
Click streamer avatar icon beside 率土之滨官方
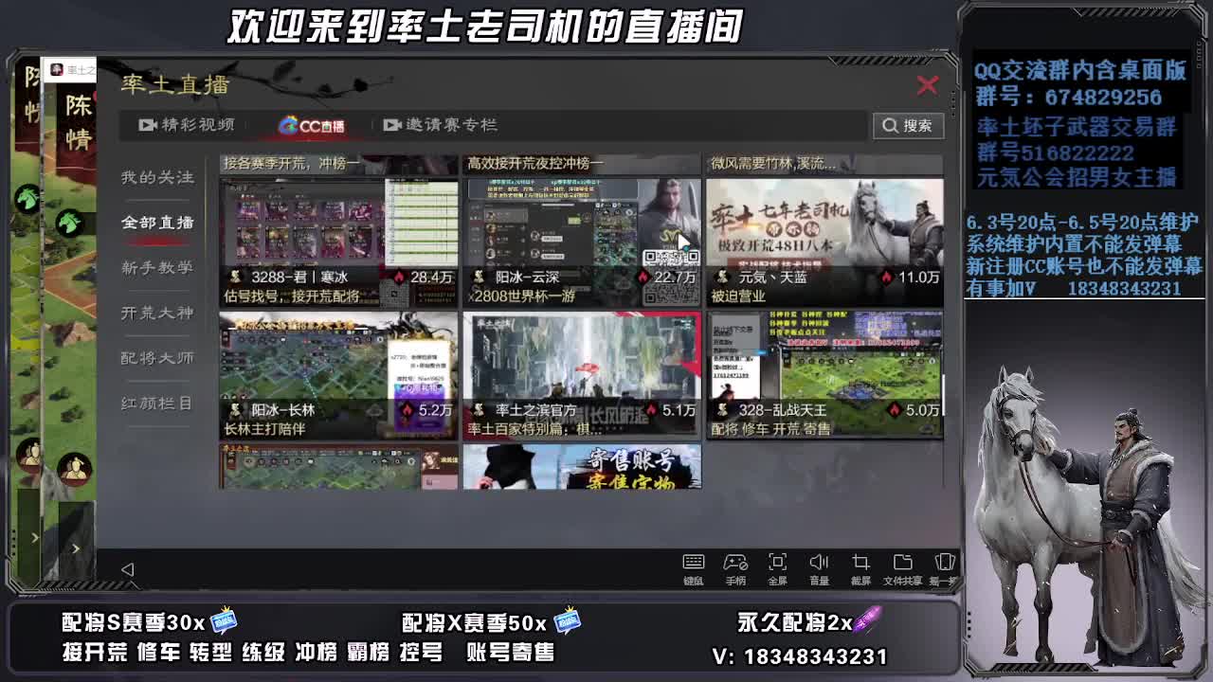tap(479, 410)
